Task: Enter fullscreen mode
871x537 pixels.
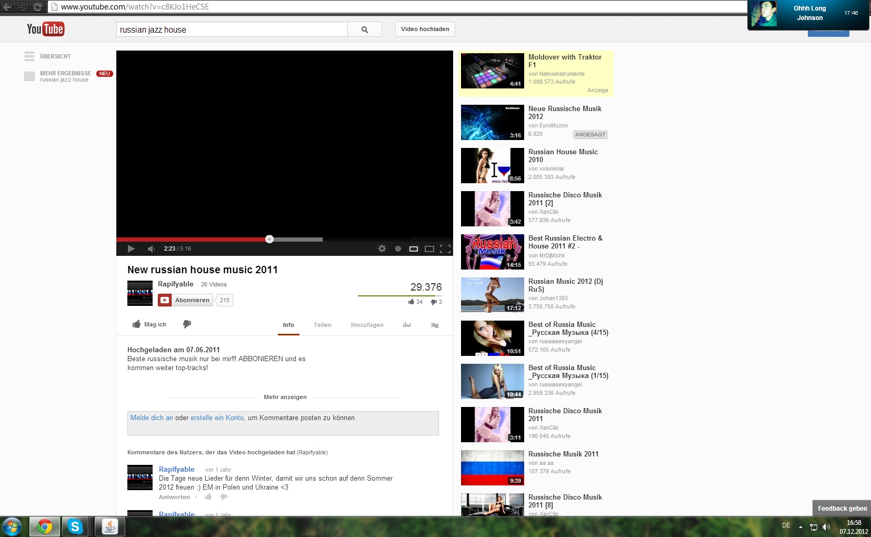Action: 445,248
